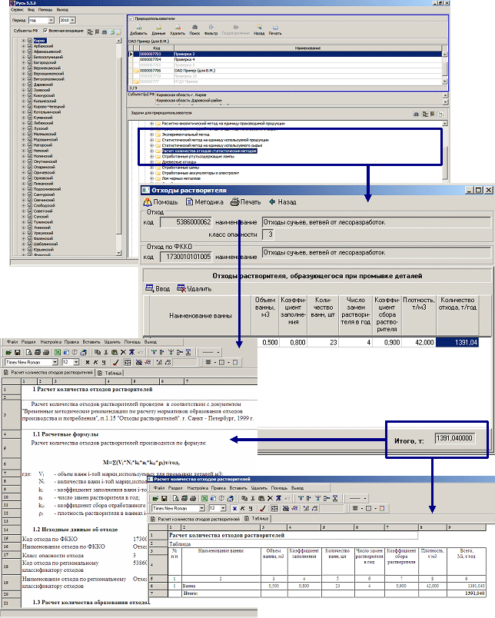
Task: Click the Печать icon in the Природопользователи toolbar
Action: 275,29
